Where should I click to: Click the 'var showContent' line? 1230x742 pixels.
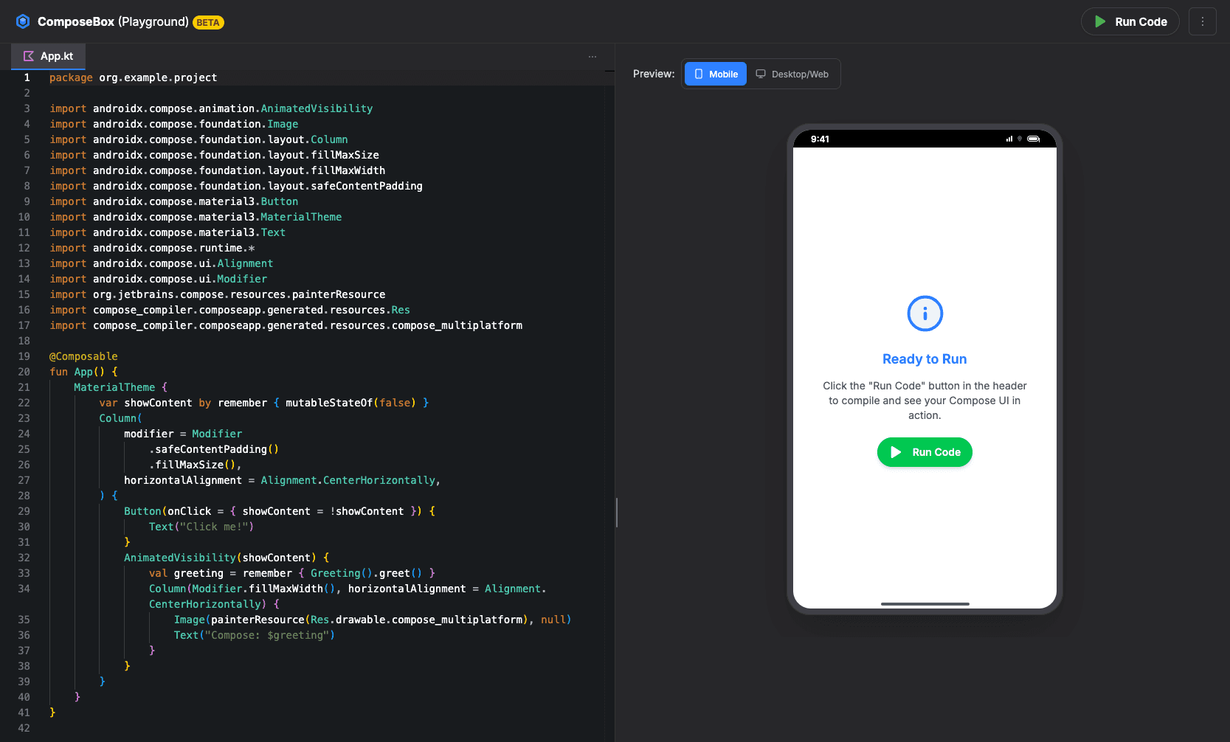coord(264,403)
